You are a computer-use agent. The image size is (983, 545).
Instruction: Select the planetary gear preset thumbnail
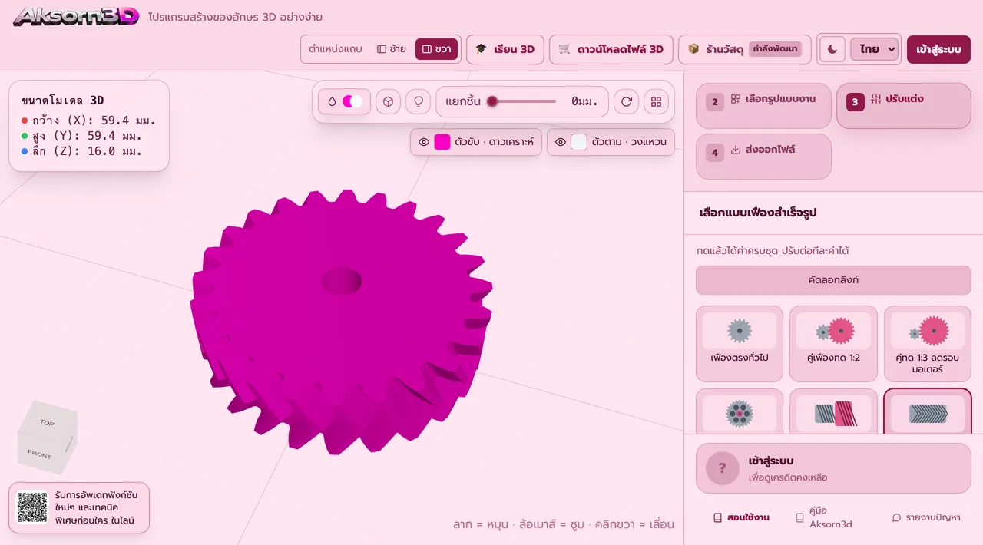pyautogui.click(x=740, y=412)
